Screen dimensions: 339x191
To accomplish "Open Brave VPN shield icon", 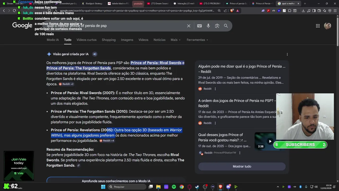I will coord(330,11).
